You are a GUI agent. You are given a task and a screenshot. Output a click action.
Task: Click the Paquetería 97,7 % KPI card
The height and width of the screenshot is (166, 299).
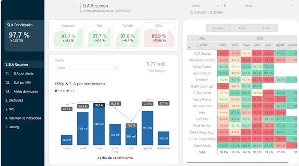pyautogui.click(x=68, y=35)
